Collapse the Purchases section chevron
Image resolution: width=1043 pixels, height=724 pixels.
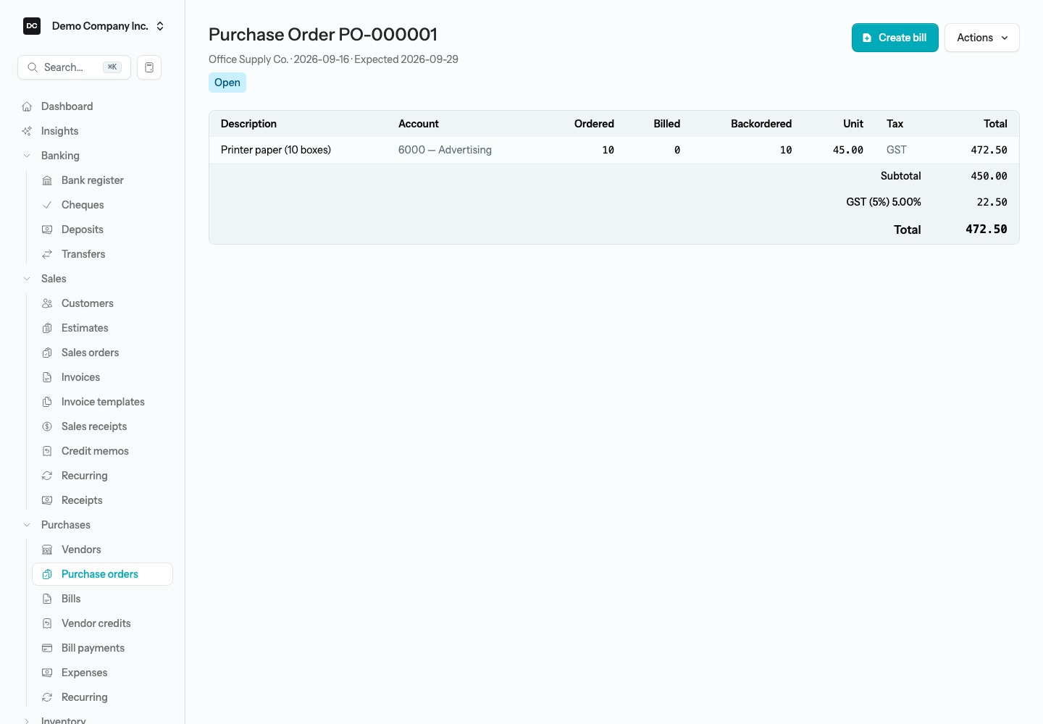(27, 525)
